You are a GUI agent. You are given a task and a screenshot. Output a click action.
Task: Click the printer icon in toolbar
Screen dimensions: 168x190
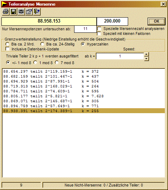6,12
